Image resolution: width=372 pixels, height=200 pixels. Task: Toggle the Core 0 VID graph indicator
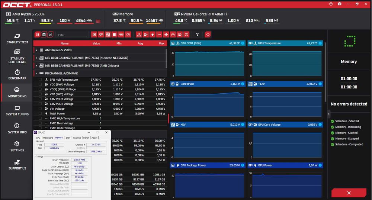coord(243,84)
